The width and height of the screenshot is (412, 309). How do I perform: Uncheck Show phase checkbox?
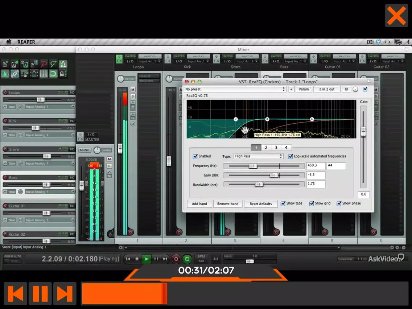point(339,203)
